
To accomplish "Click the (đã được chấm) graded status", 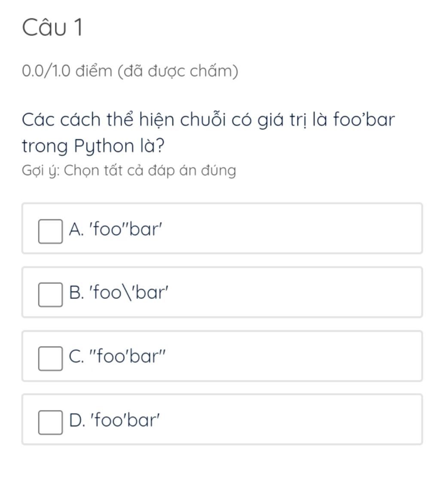I will (x=178, y=71).
